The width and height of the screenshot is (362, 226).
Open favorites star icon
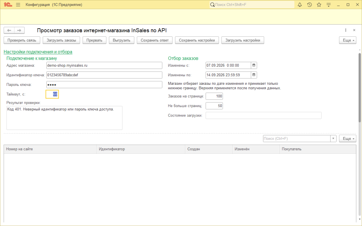point(319,5)
